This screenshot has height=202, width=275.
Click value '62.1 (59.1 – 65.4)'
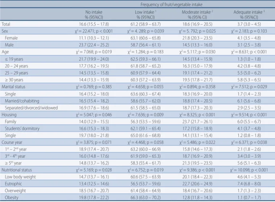tap(145, 129)
